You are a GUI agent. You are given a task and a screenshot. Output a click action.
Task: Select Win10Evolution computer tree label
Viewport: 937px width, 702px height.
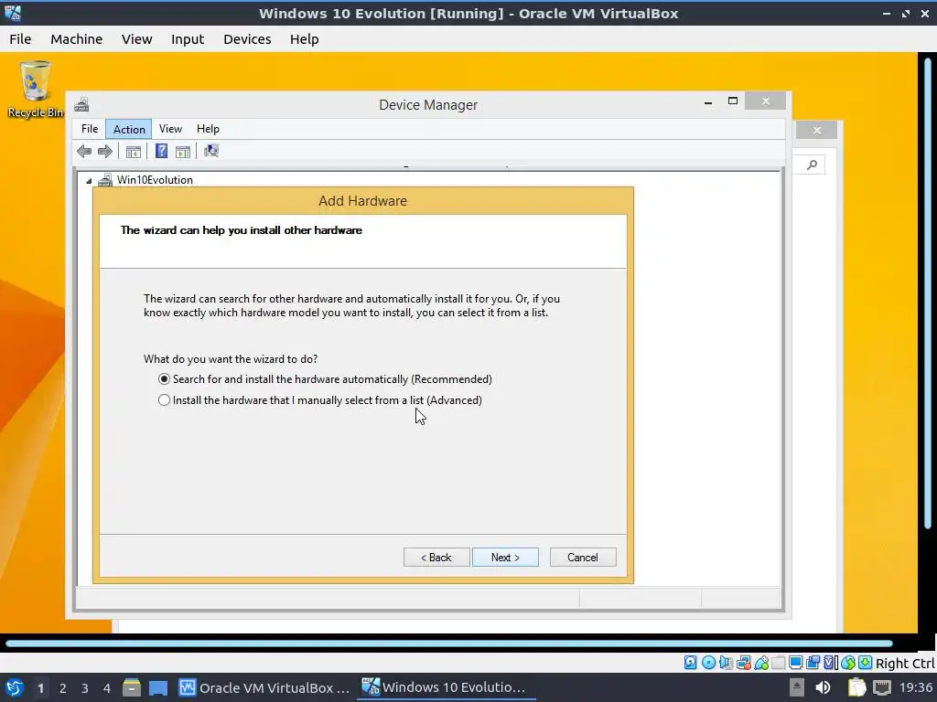155,180
